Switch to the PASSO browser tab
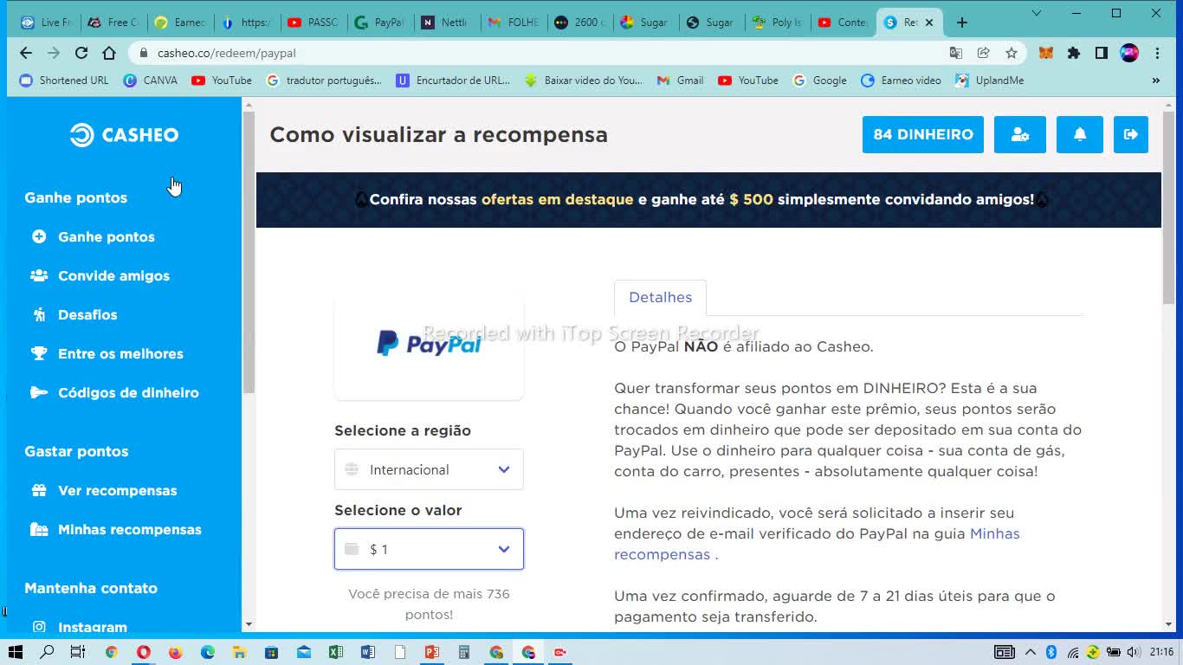Image resolution: width=1183 pixels, height=665 pixels. [313, 23]
